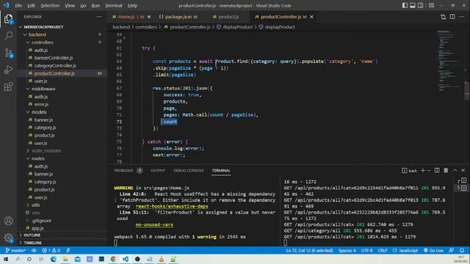Change UTF-8 file encoding
Viewport: 470px width, 264px height.
366,250
